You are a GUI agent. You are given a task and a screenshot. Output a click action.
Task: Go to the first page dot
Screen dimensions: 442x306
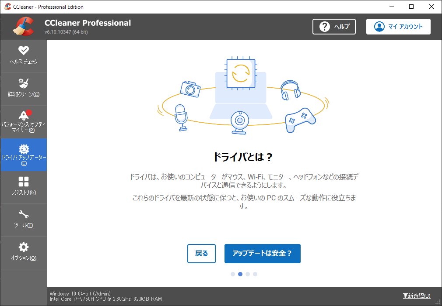pyautogui.click(x=232, y=274)
